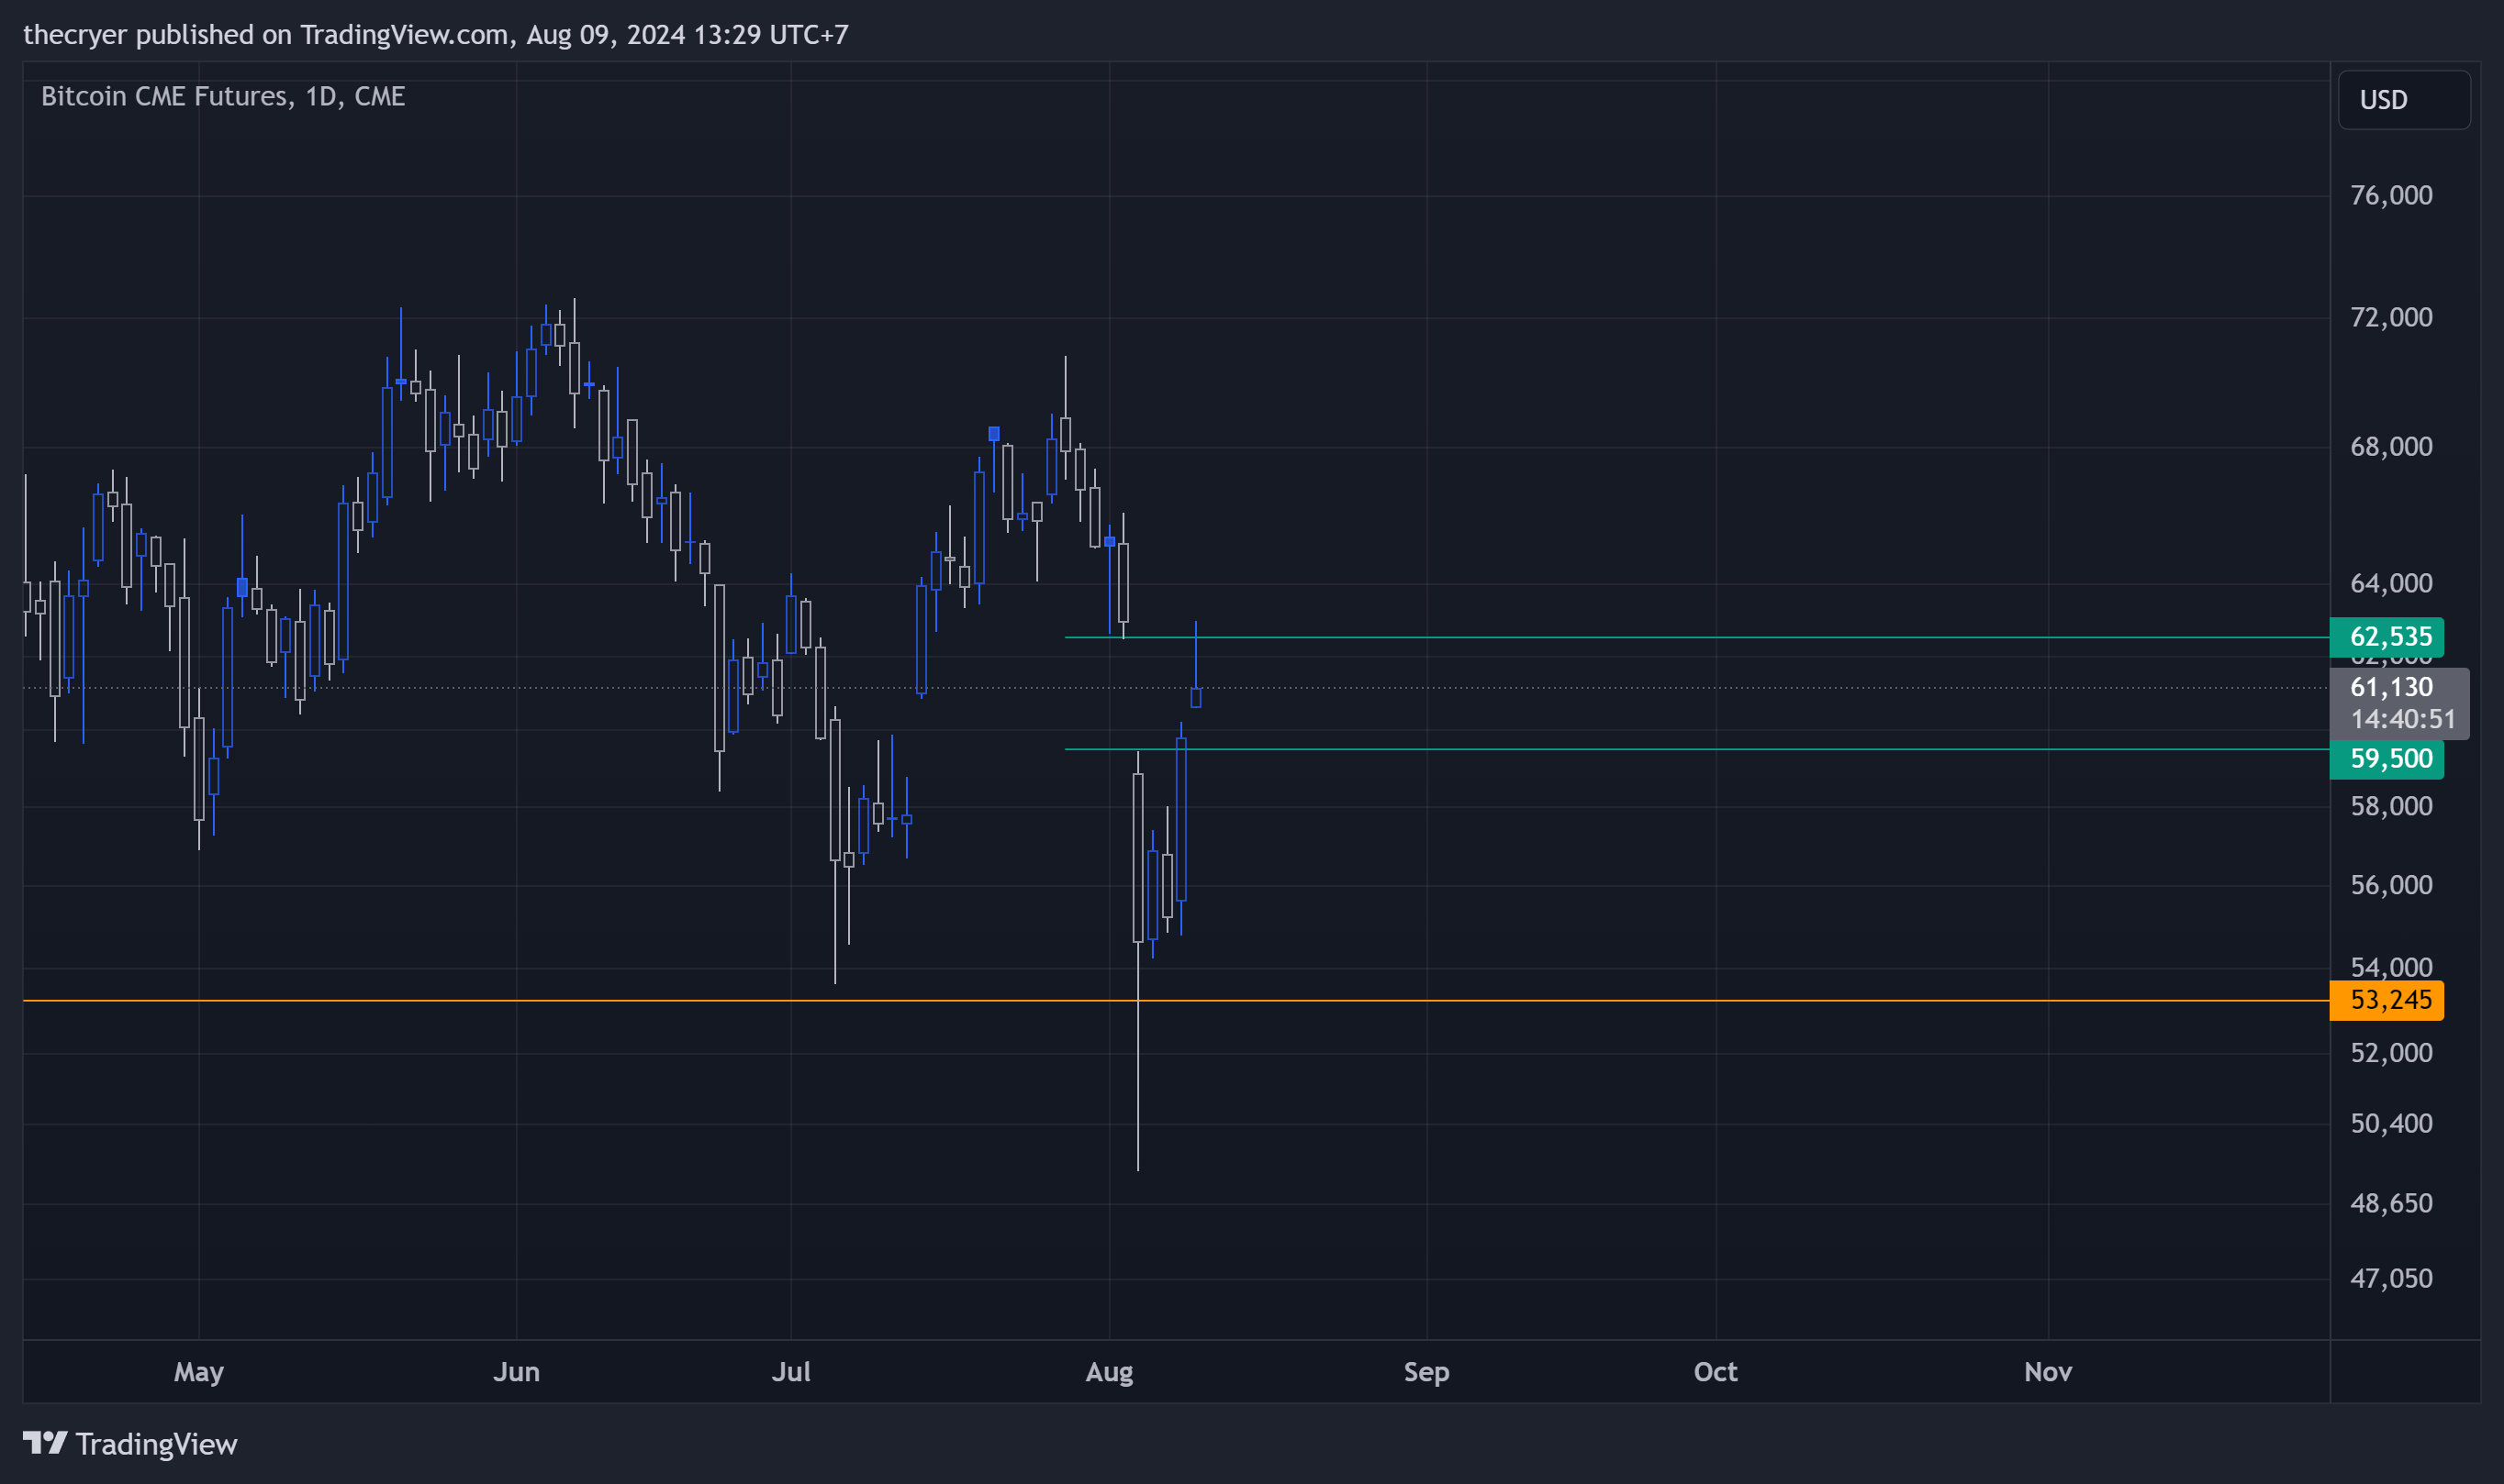Image resolution: width=2504 pixels, height=1484 pixels.
Task: Click the 52,000 price axis label
Action: [x=2391, y=1053]
